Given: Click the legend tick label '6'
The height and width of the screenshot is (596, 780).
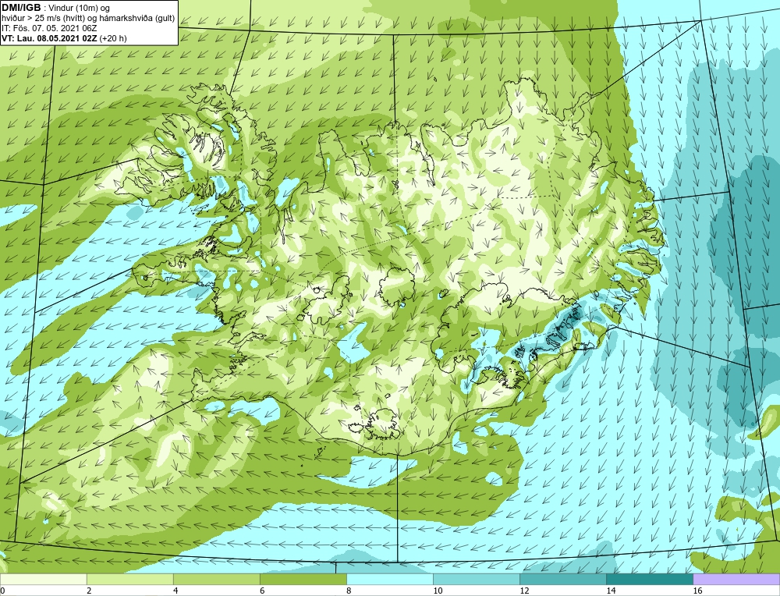Looking at the screenshot, I should [262, 591].
